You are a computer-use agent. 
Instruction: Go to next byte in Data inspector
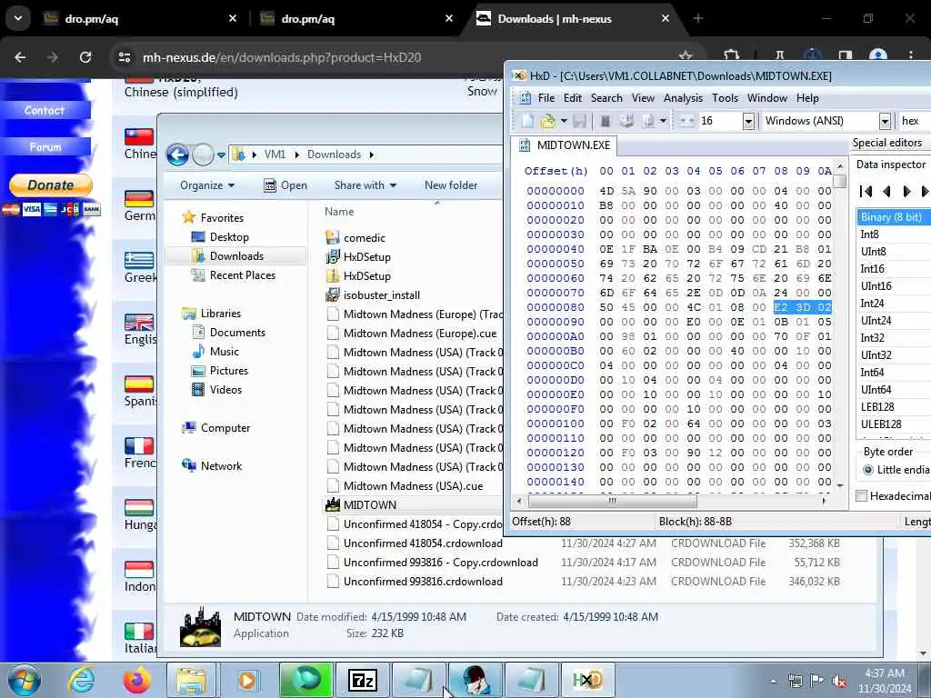906,191
